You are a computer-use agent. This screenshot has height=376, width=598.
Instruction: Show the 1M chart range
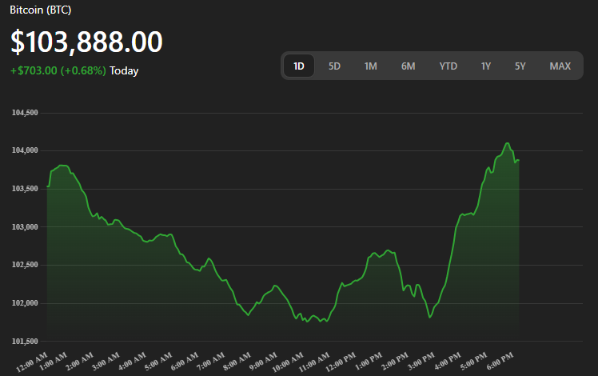(370, 66)
